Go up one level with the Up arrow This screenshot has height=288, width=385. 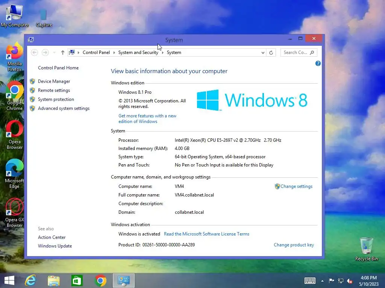(63, 52)
